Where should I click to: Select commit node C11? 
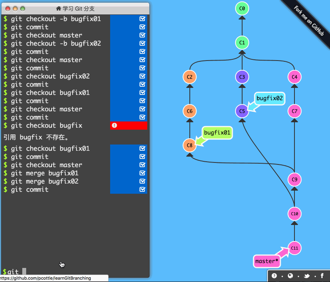[294, 248]
